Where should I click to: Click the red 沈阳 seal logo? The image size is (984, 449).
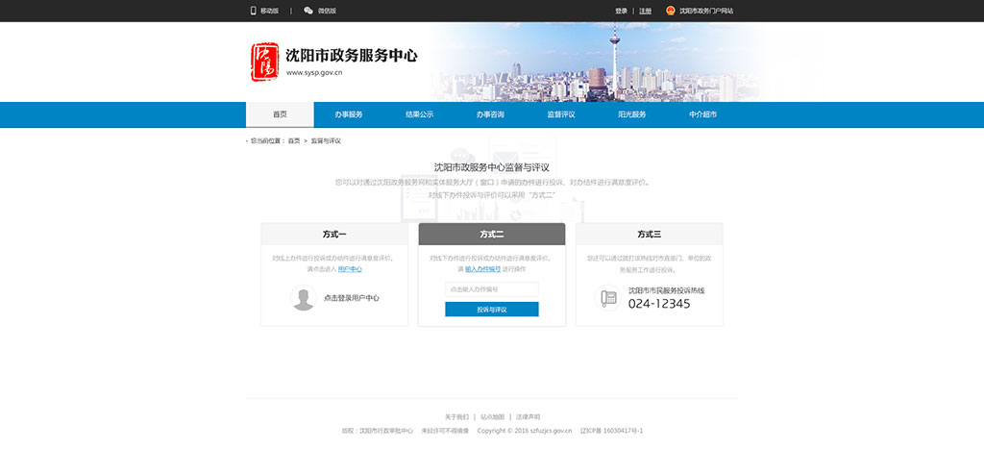coord(264,62)
